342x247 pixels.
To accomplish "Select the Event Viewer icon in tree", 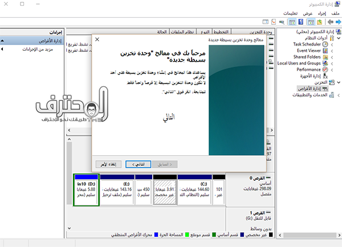I will 326,50.
